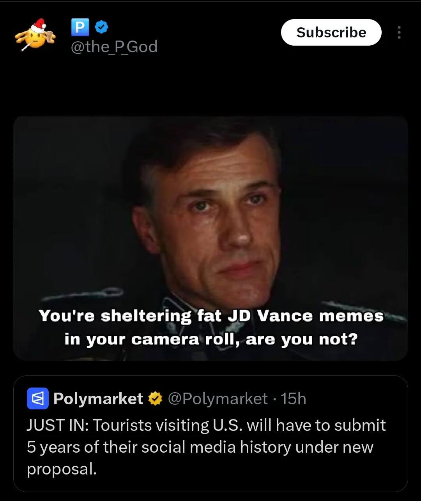The height and width of the screenshot is (501, 421).
Task: Click the blue verified checkmark badge
Action: [101, 27]
